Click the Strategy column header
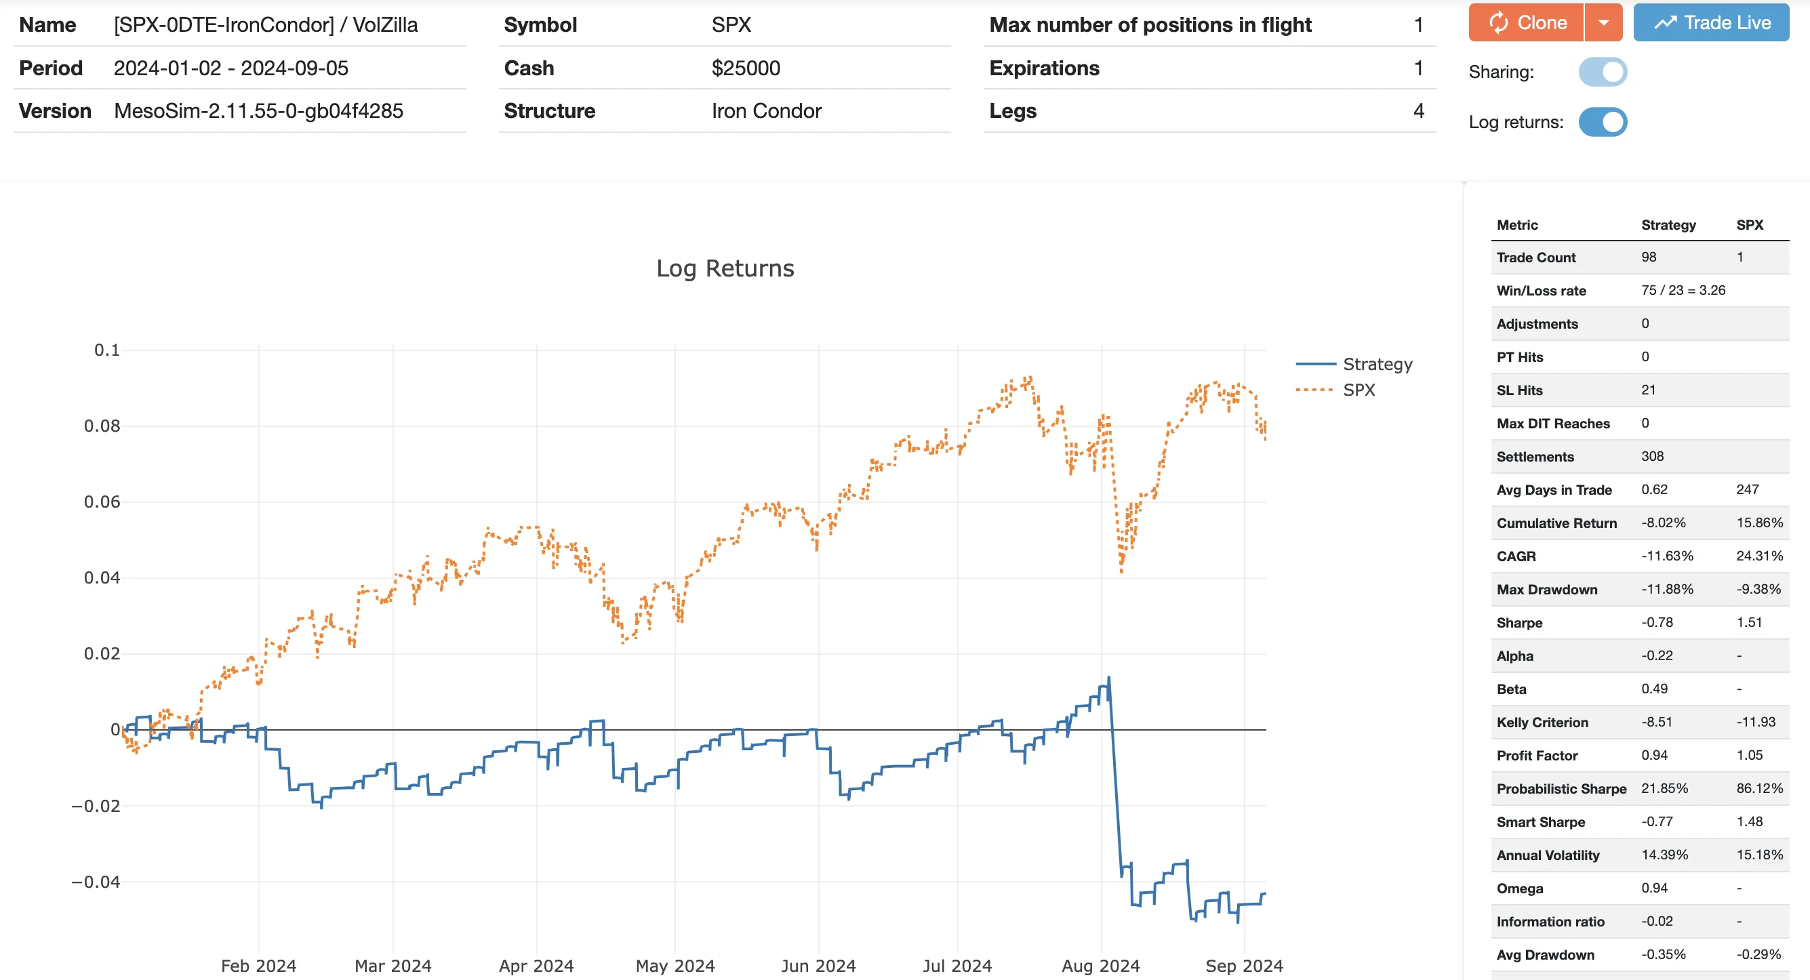This screenshot has height=980, width=1810. coord(1668,225)
